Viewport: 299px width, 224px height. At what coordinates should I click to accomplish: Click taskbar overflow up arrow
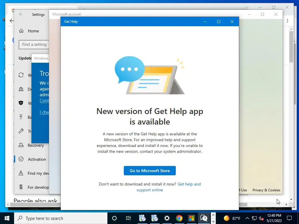tap(213, 215)
